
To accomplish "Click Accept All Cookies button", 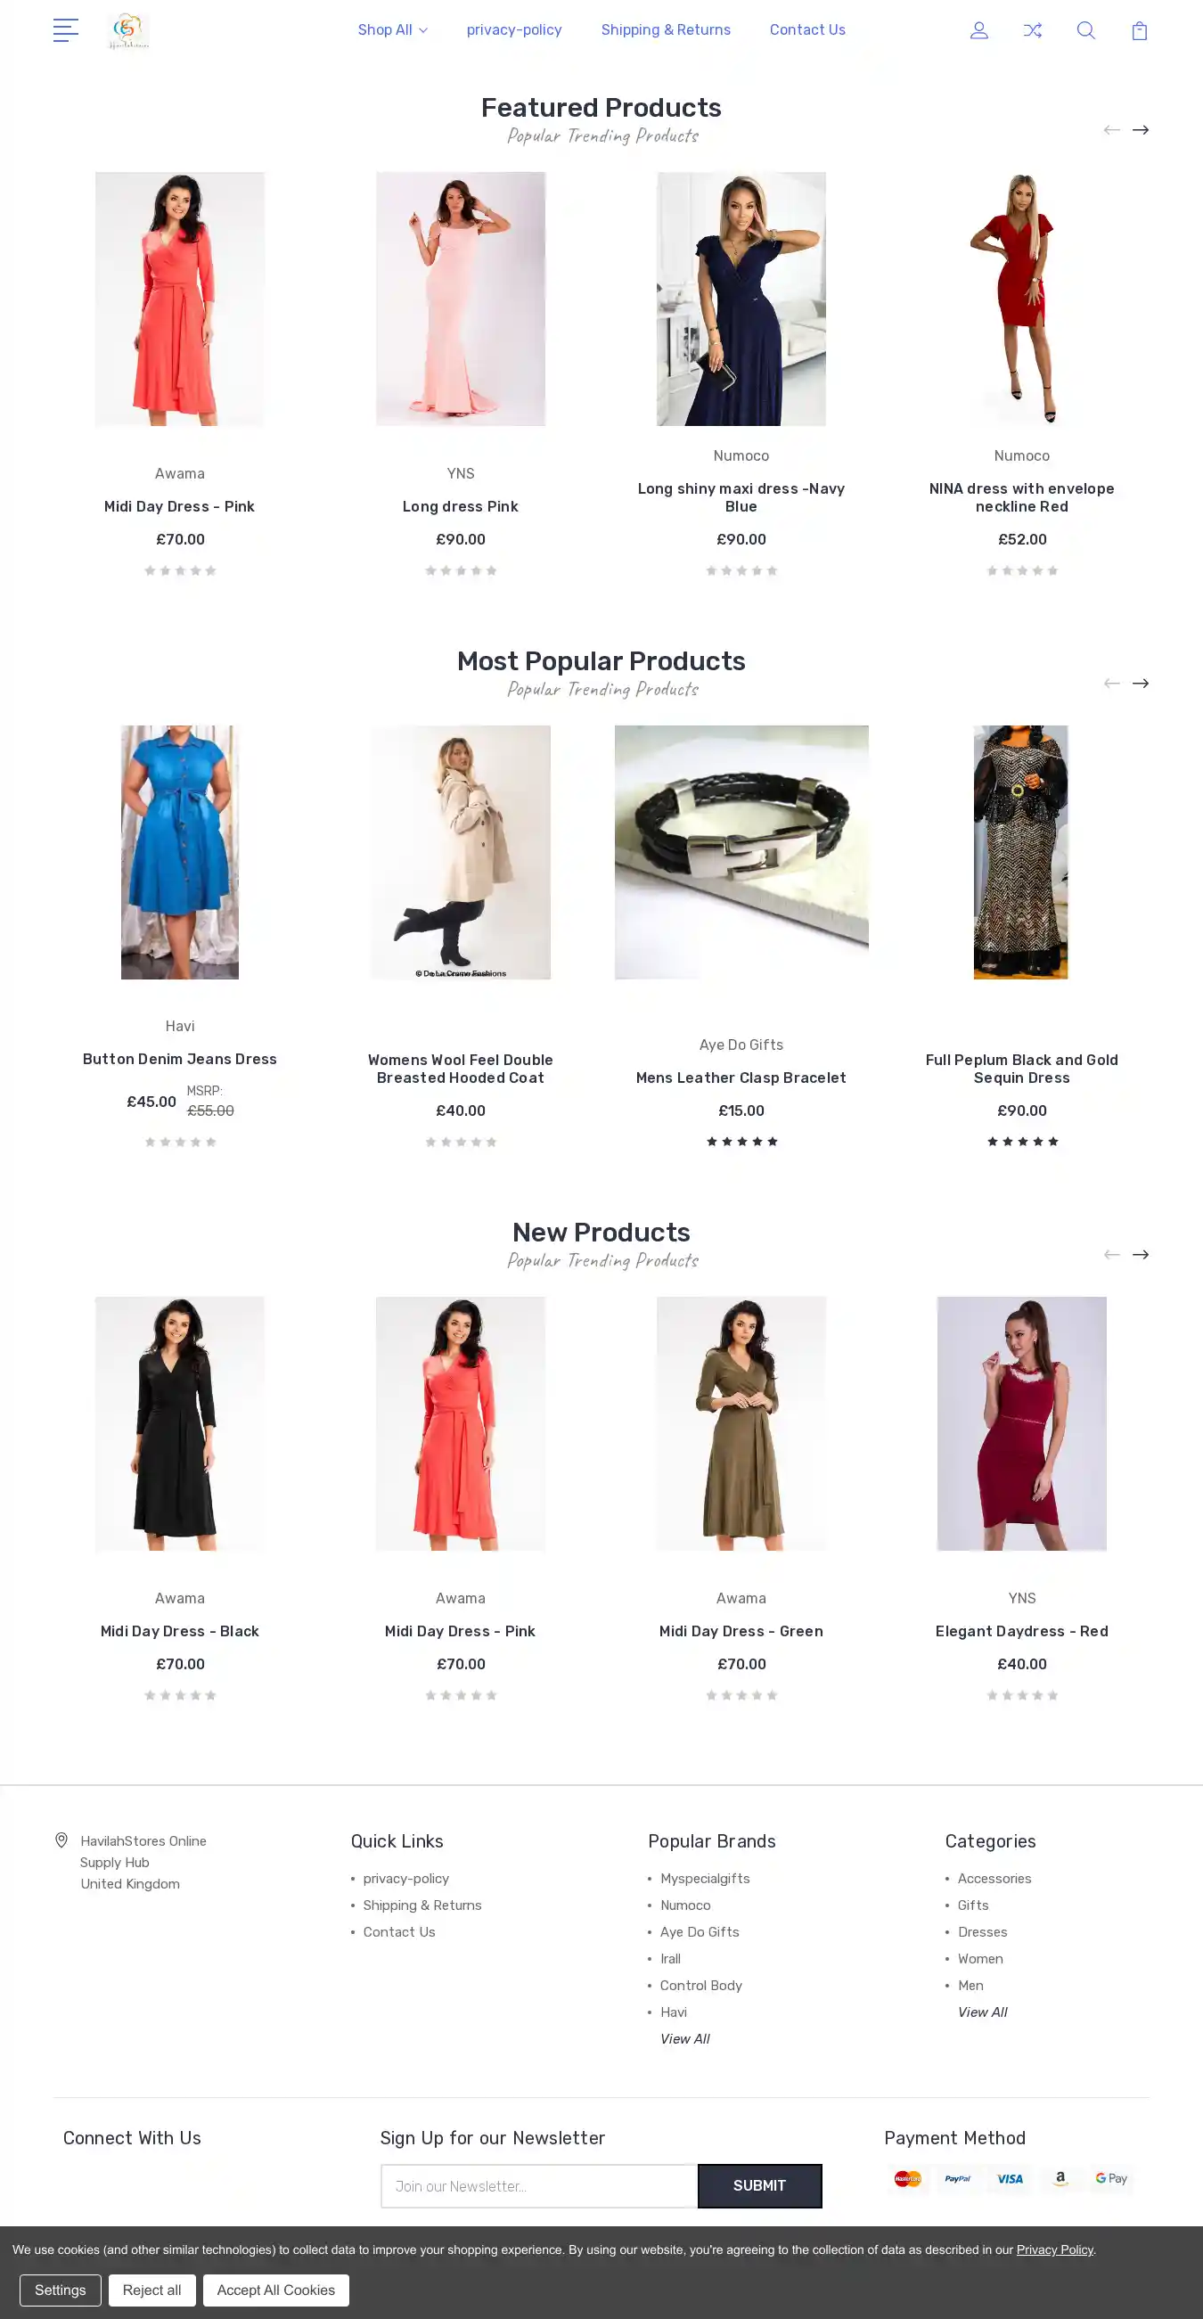I will click(275, 2290).
